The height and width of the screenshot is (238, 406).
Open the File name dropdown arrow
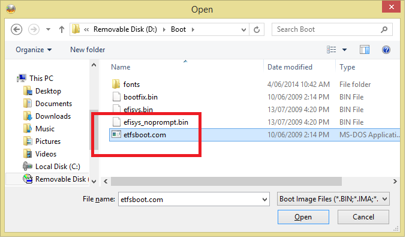[x=264, y=200]
